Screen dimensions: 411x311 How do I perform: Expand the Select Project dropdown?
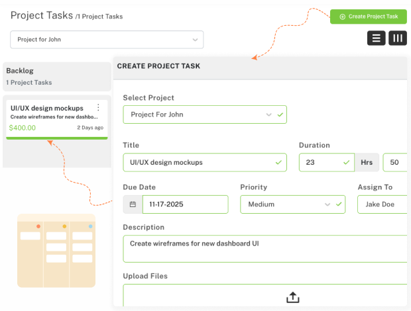pyautogui.click(x=205, y=114)
